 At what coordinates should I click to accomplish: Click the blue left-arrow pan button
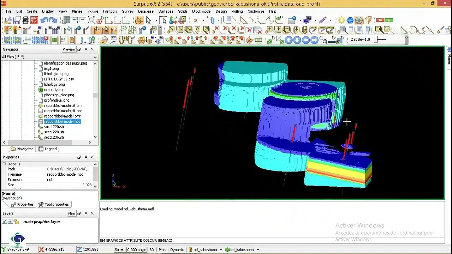click(x=305, y=40)
